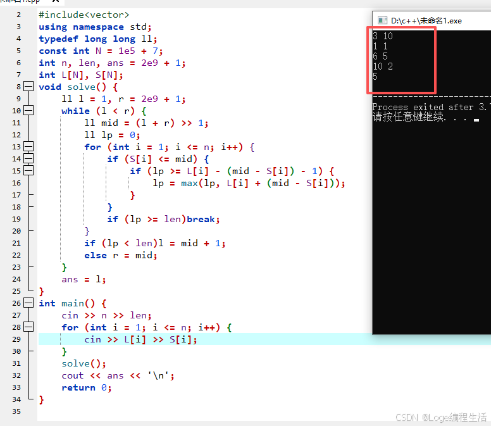Click line number 29 in the gutter
491x426 pixels.
point(16,339)
